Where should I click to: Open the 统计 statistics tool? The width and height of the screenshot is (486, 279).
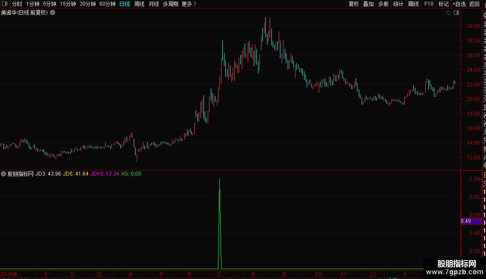[398, 4]
